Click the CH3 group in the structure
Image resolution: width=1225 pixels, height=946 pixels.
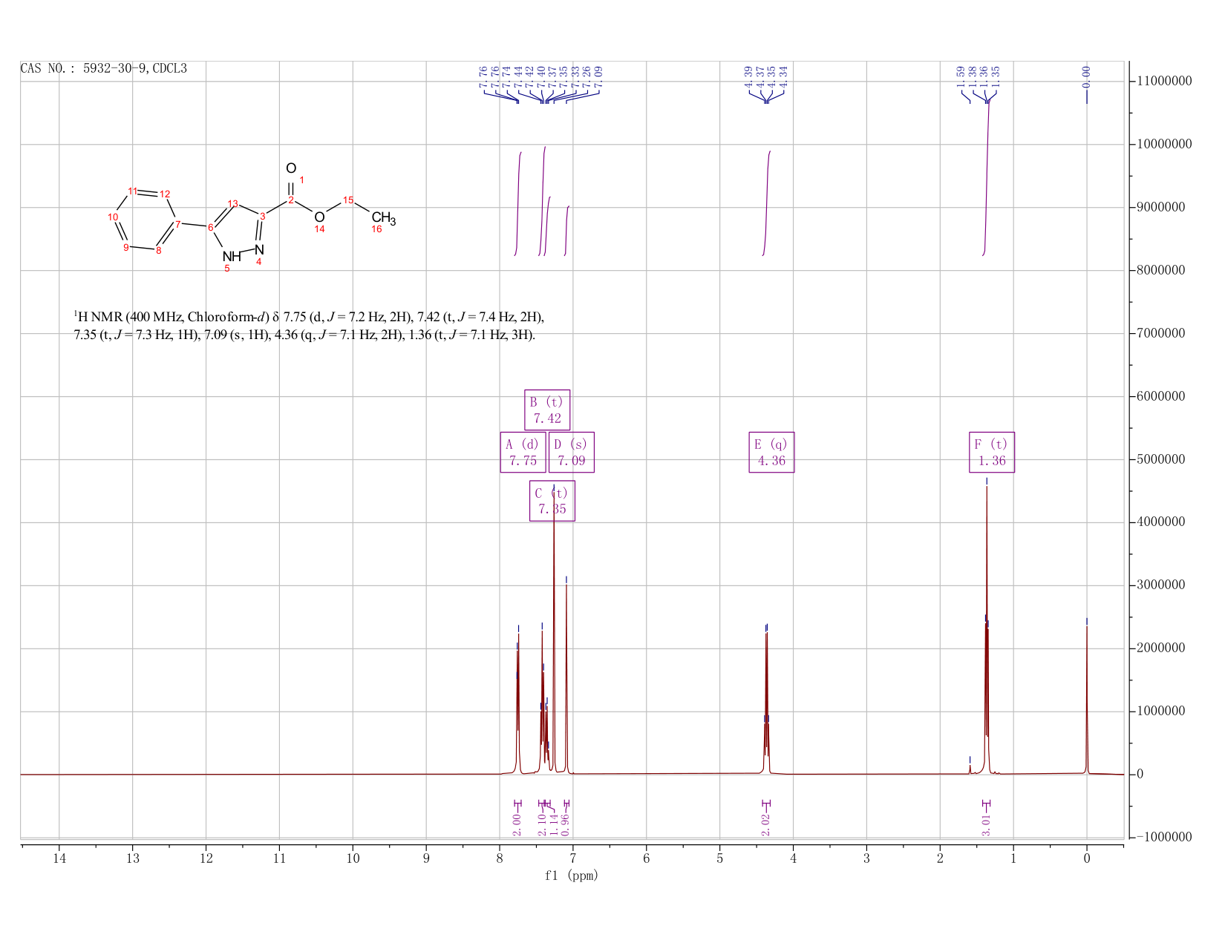click(x=383, y=219)
